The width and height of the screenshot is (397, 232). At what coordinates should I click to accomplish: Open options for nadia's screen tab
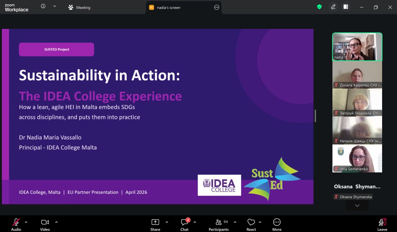pos(216,7)
